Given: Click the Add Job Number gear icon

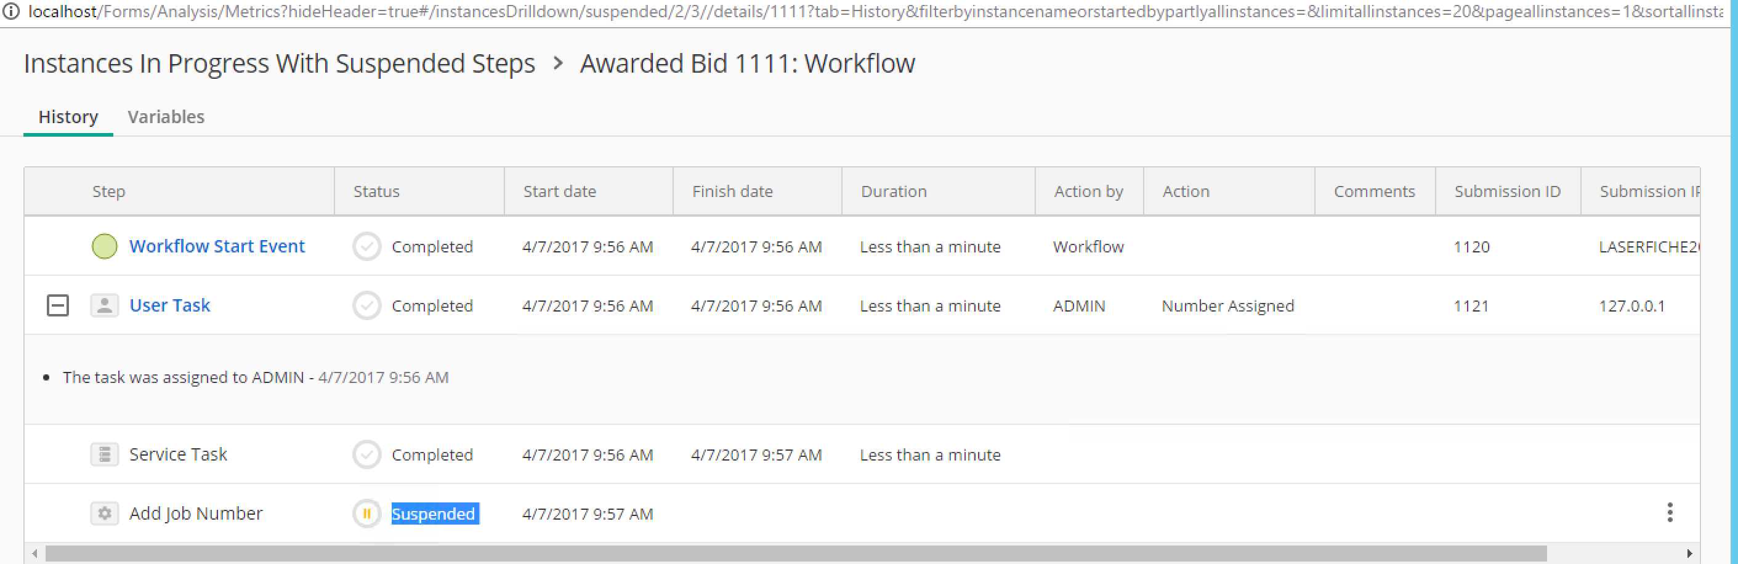Looking at the screenshot, I should pyautogui.click(x=105, y=514).
